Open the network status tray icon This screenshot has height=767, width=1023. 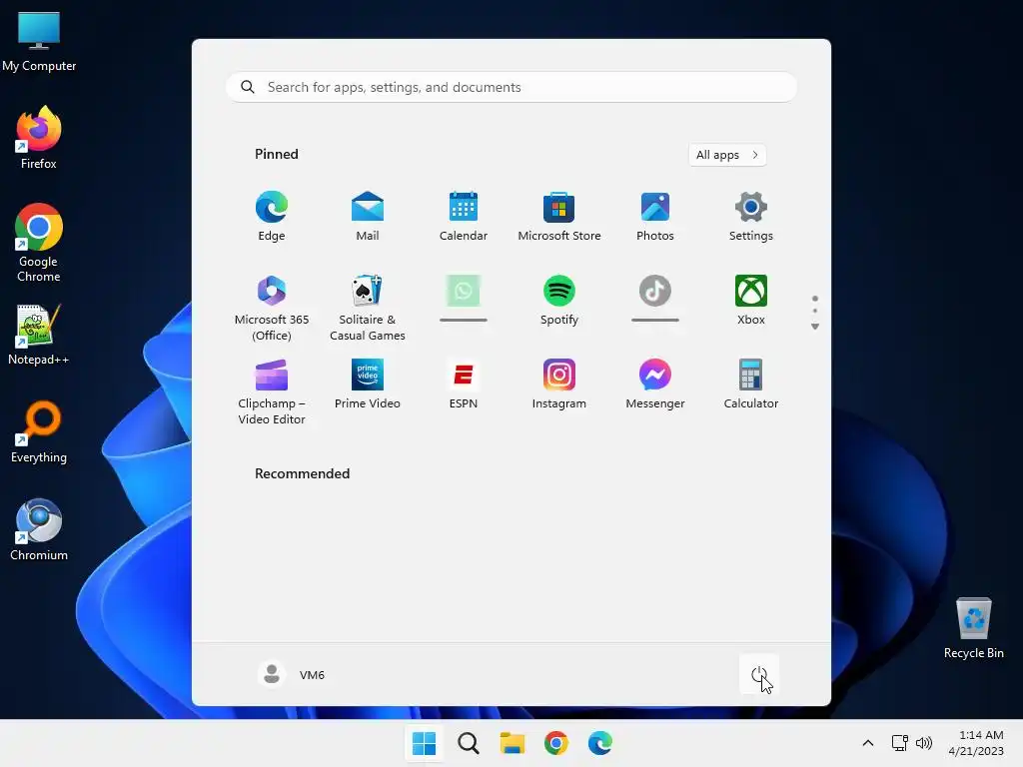click(900, 743)
